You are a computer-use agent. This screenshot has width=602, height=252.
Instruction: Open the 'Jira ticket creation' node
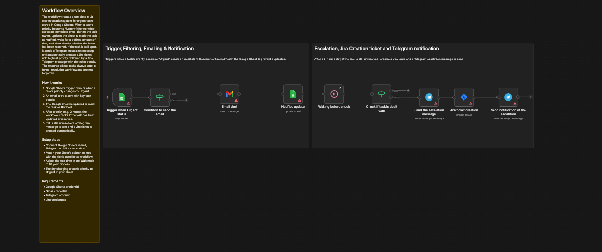pos(463,97)
